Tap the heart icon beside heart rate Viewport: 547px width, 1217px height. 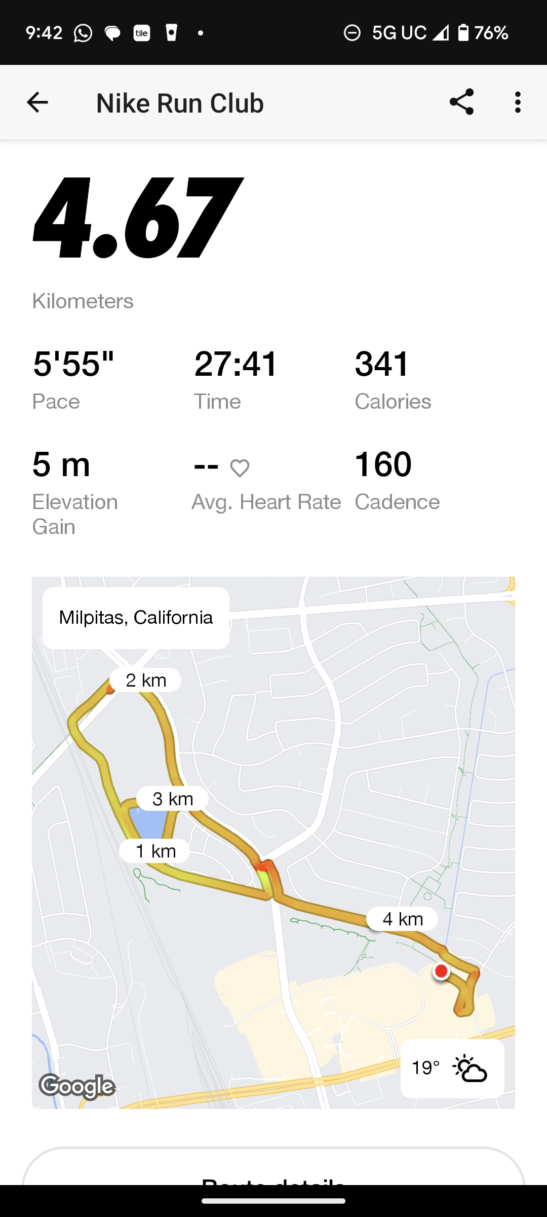pyautogui.click(x=240, y=468)
